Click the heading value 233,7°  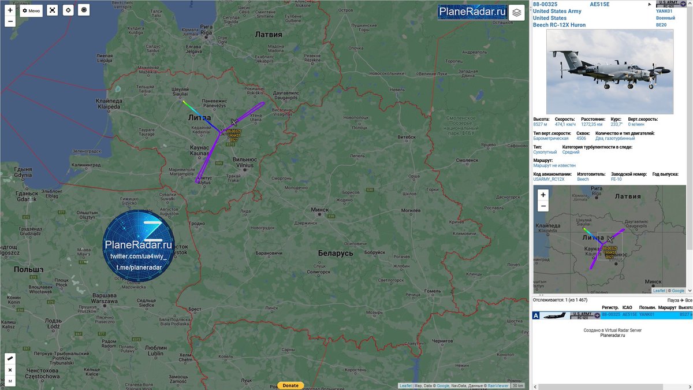(617, 124)
